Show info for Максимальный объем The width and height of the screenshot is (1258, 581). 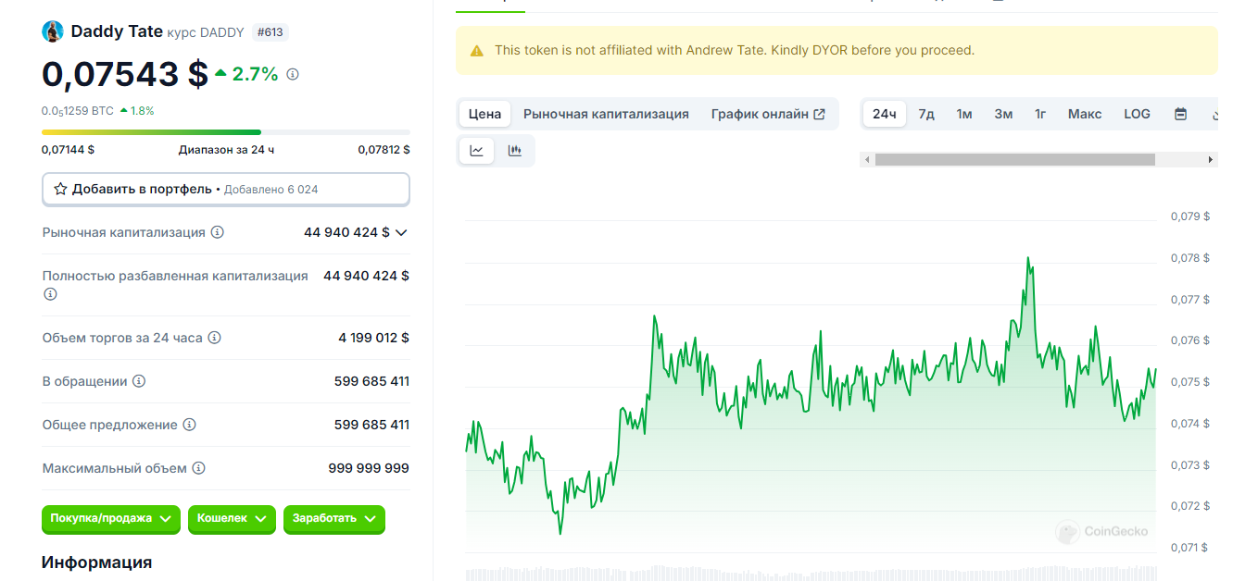click(x=198, y=468)
